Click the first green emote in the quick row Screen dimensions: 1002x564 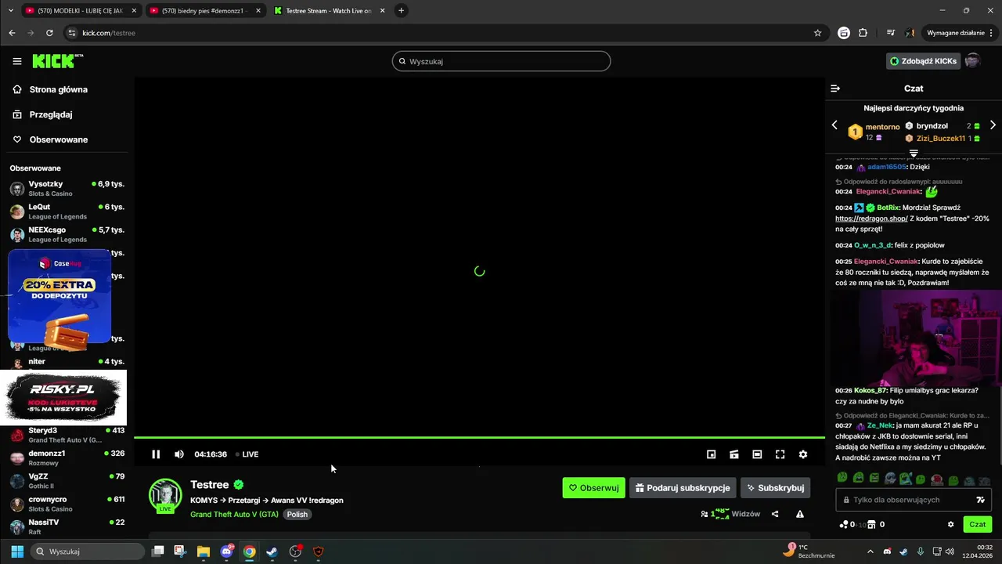click(842, 478)
